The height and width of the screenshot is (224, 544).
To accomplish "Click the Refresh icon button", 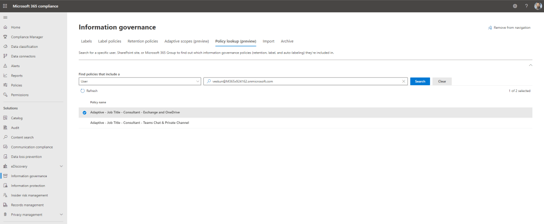I will tap(83, 91).
